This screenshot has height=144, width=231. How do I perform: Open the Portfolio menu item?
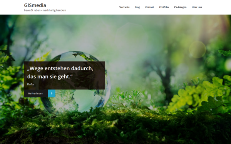(x=164, y=7)
